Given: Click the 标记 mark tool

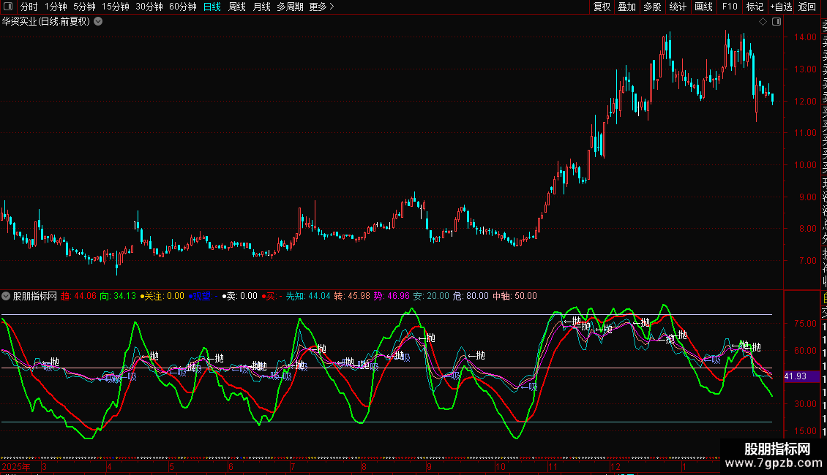Looking at the screenshot, I should (x=754, y=7).
